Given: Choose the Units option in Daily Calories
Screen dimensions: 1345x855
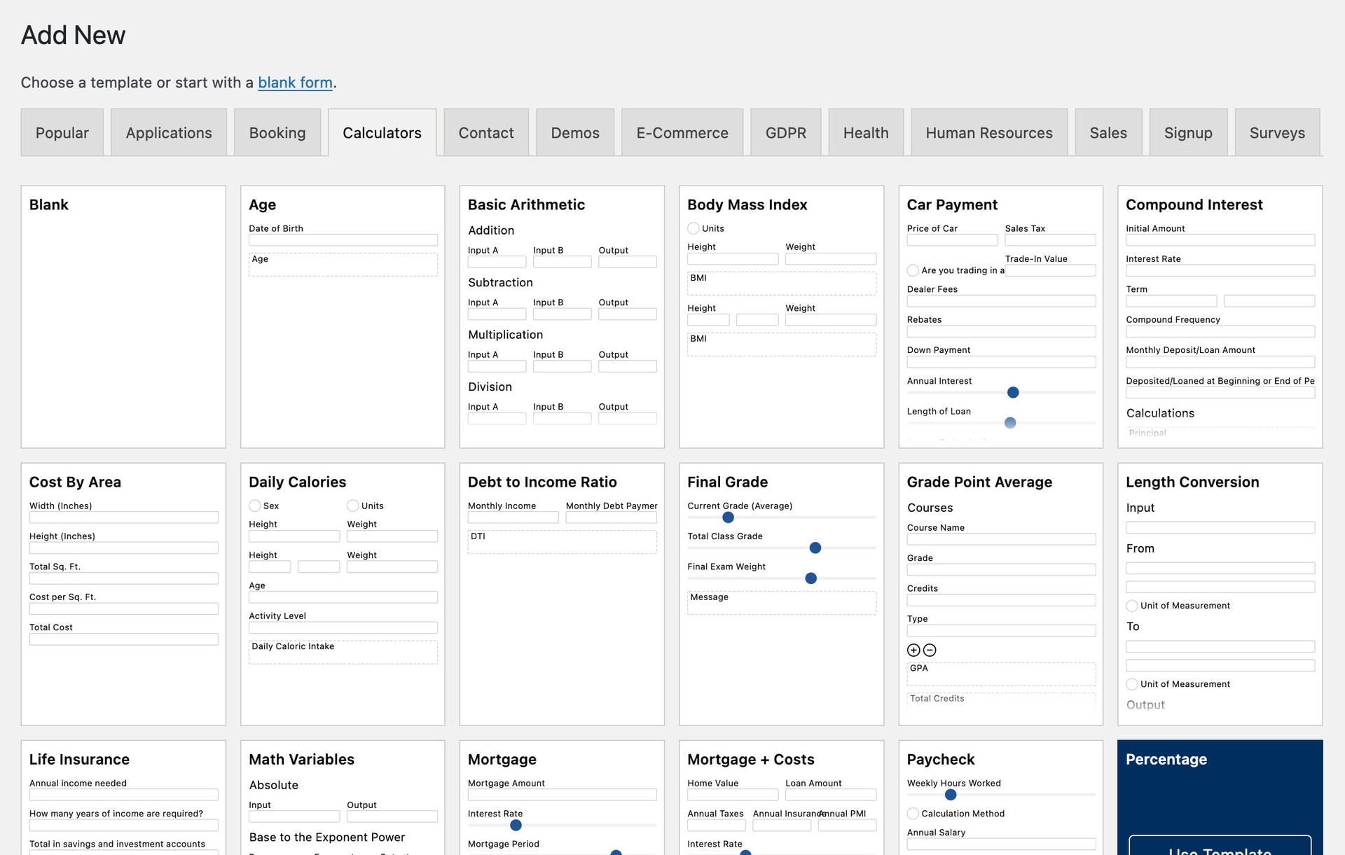Looking at the screenshot, I should click(352, 505).
